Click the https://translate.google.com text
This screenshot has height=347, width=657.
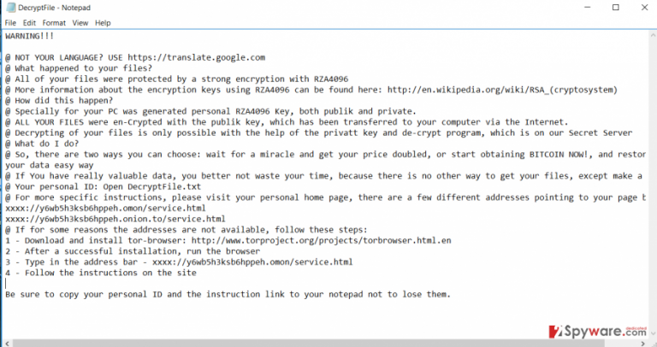click(x=197, y=57)
